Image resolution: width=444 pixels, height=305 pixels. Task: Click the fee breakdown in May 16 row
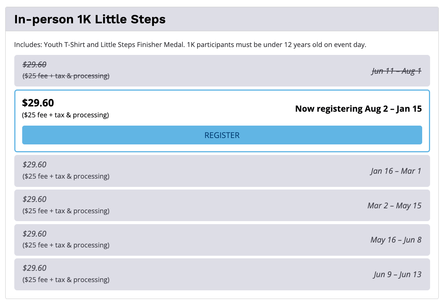tap(66, 245)
